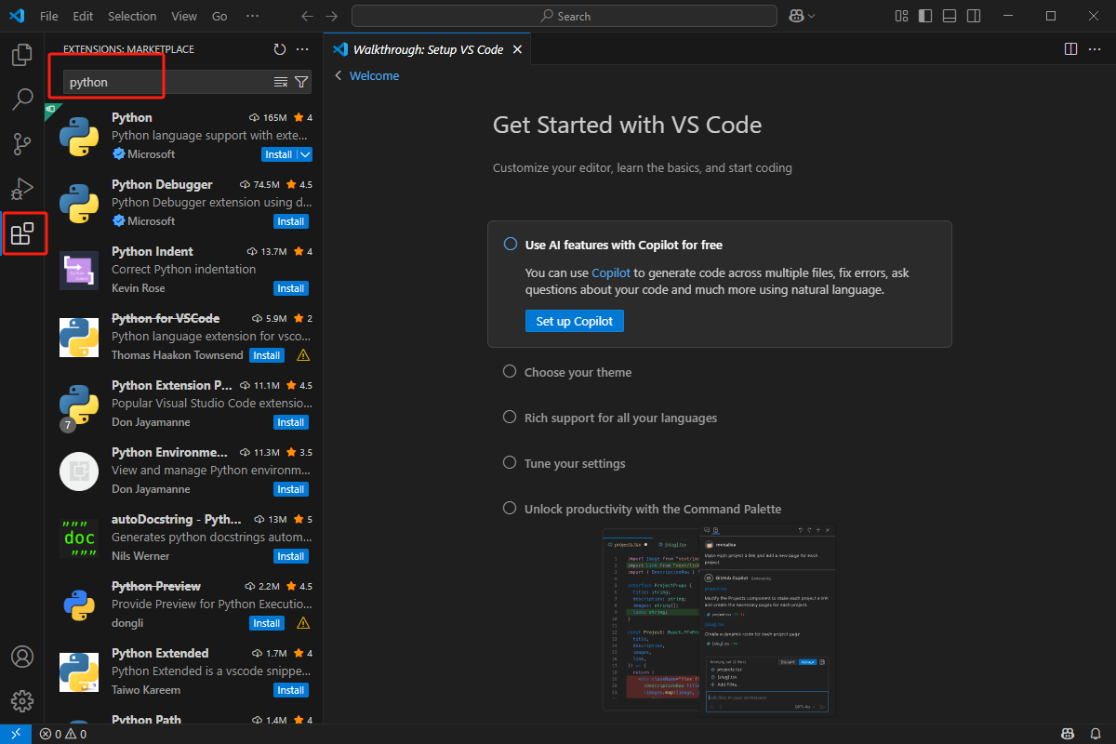Show errors and warnings in status bar

pyautogui.click(x=62, y=734)
